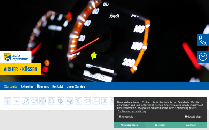Click the phone contact icon on the right
Viewport: 209px width, 130px height.
click(203, 40)
